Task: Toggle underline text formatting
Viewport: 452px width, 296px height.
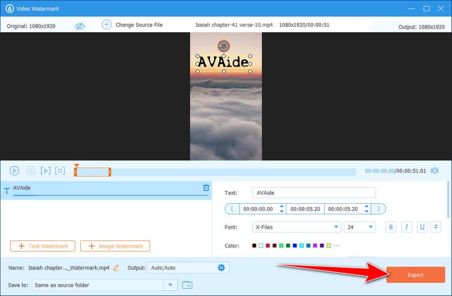Action: click(x=422, y=227)
